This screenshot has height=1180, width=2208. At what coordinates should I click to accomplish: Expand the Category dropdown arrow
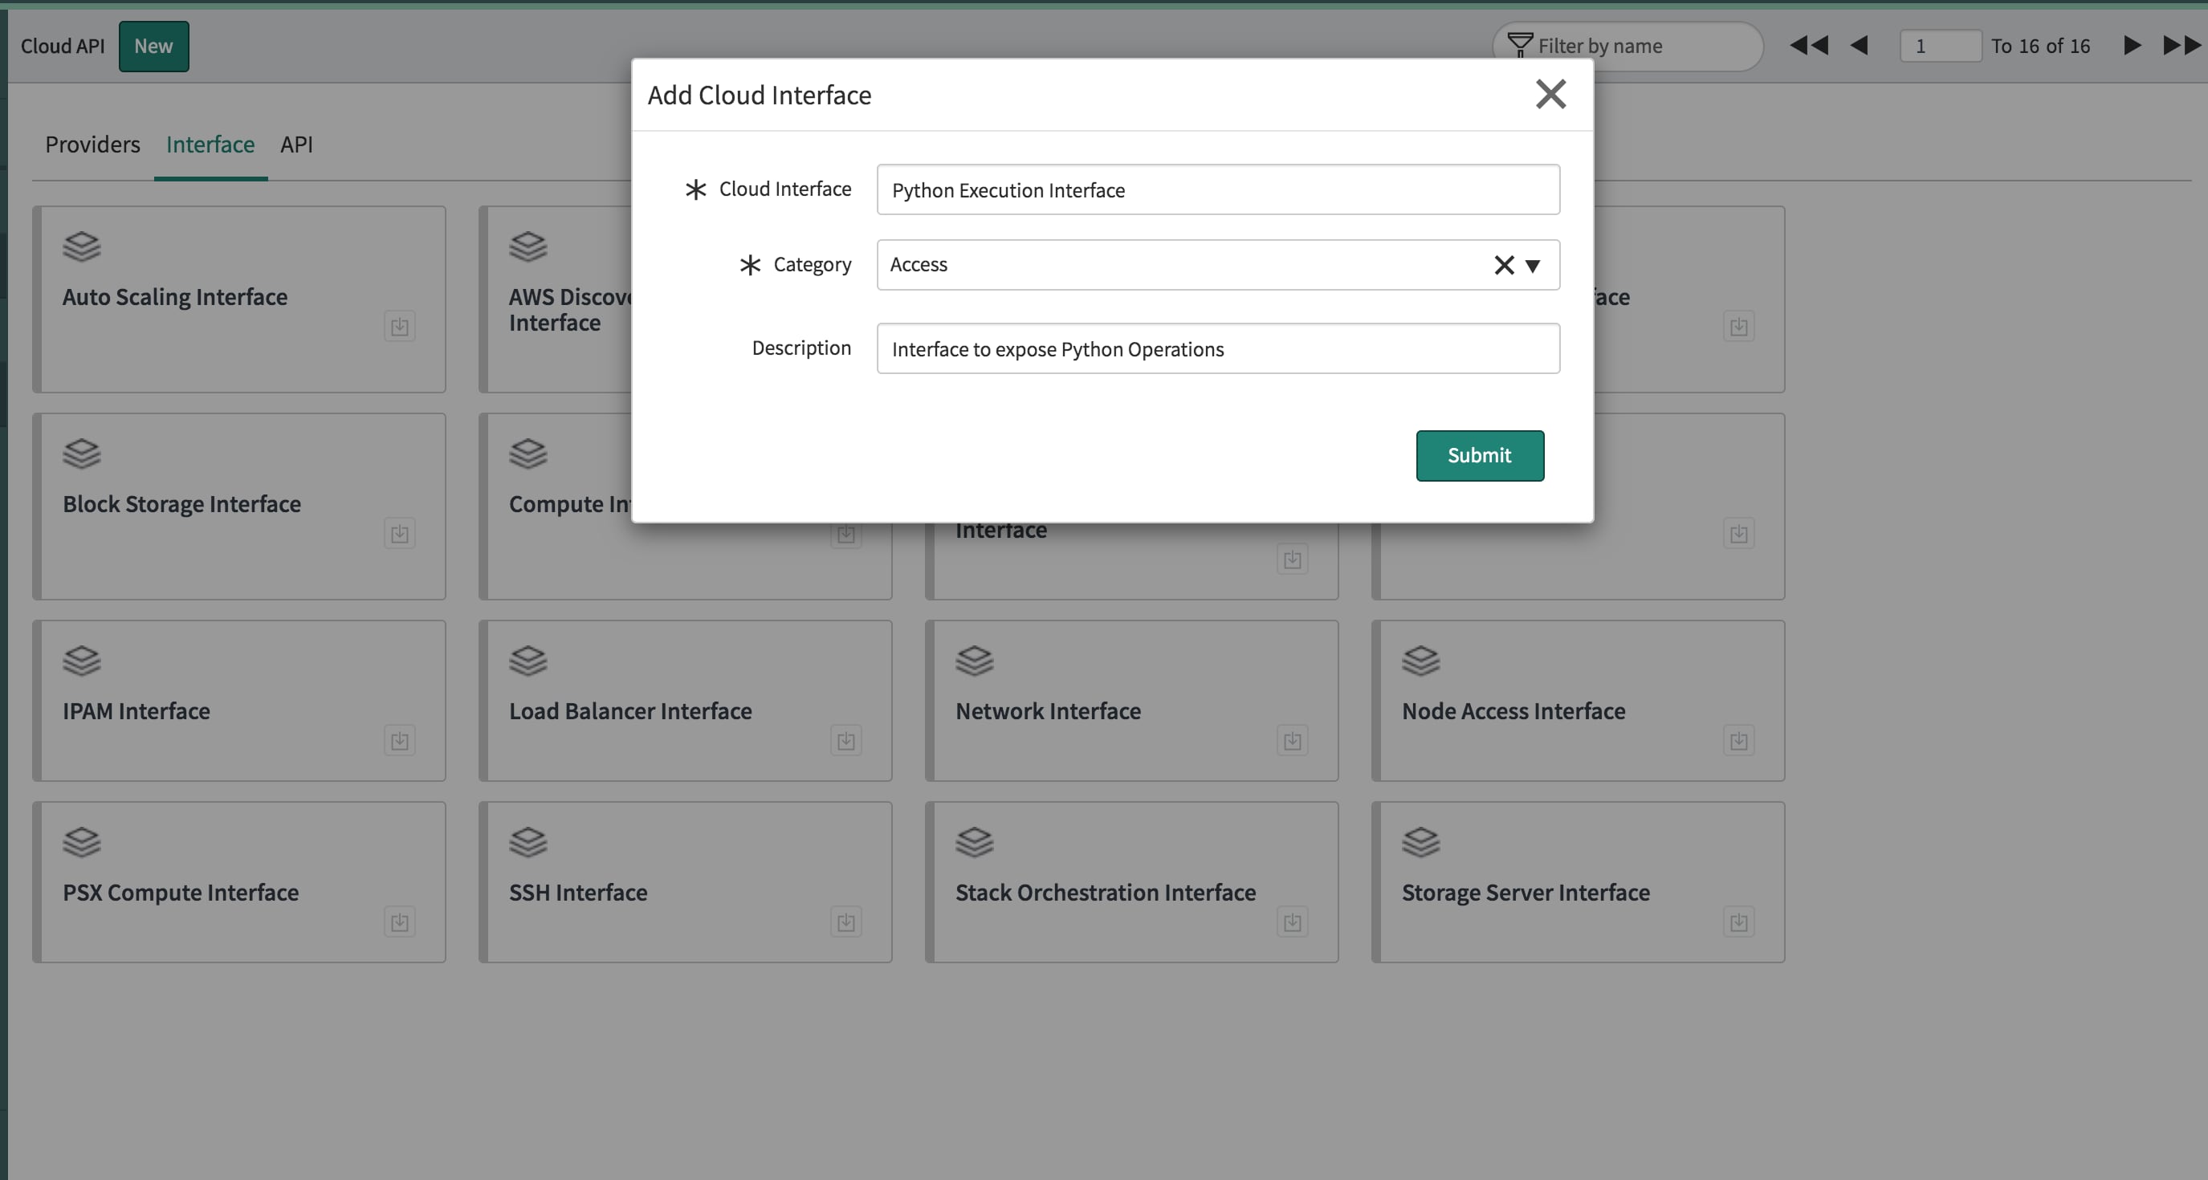1534,266
